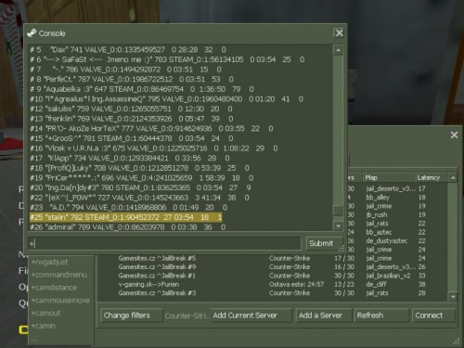The height and width of the screenshot is (348, 464).
Task: Click the console command input field
Action: tap(164, 244)
